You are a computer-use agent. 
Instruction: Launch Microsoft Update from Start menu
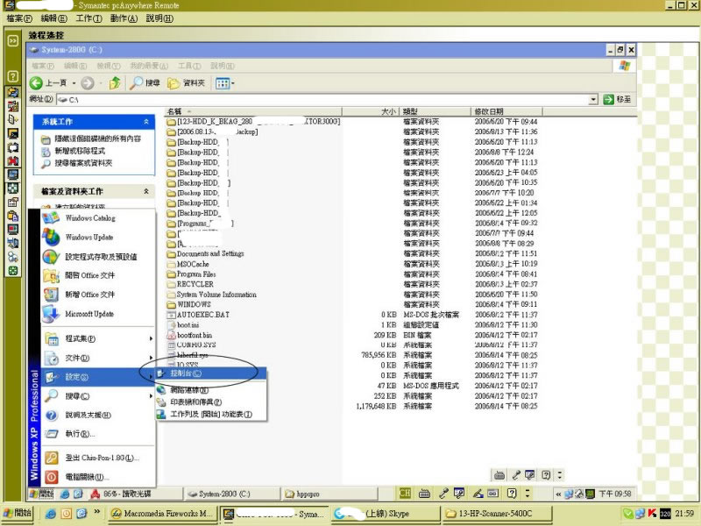click(98, 314)
